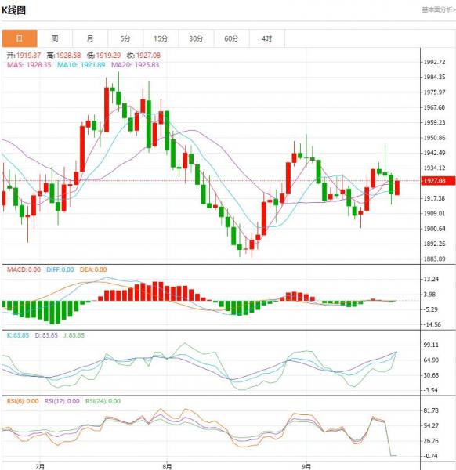Click the MA10 indicator label
This screenshot has width=456, height=470.
click(81, 65)
